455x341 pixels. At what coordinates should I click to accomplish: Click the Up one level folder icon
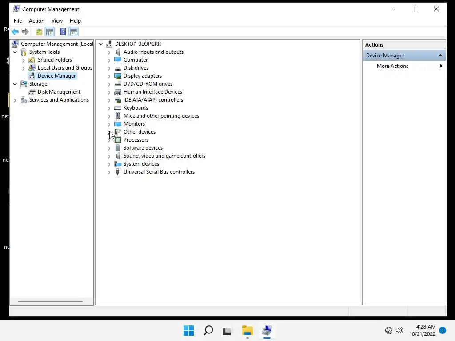pos(39,32)
